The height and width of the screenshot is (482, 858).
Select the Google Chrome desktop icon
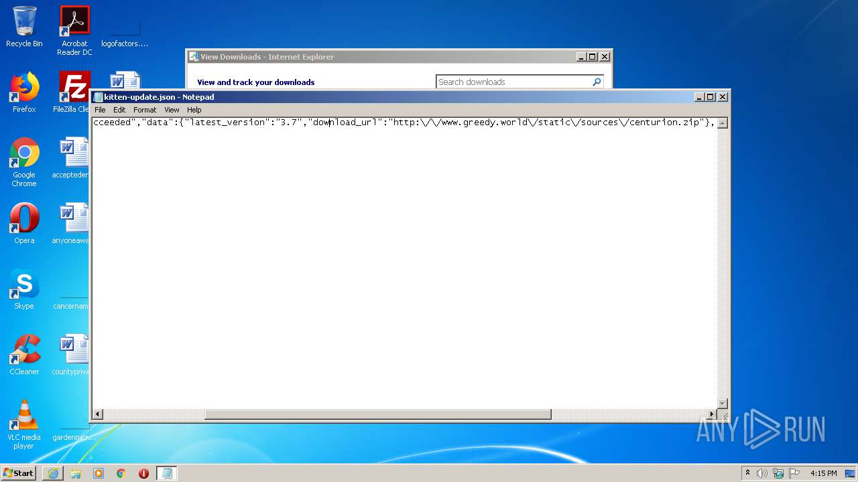pyautogui.click(x=24, y=162)
